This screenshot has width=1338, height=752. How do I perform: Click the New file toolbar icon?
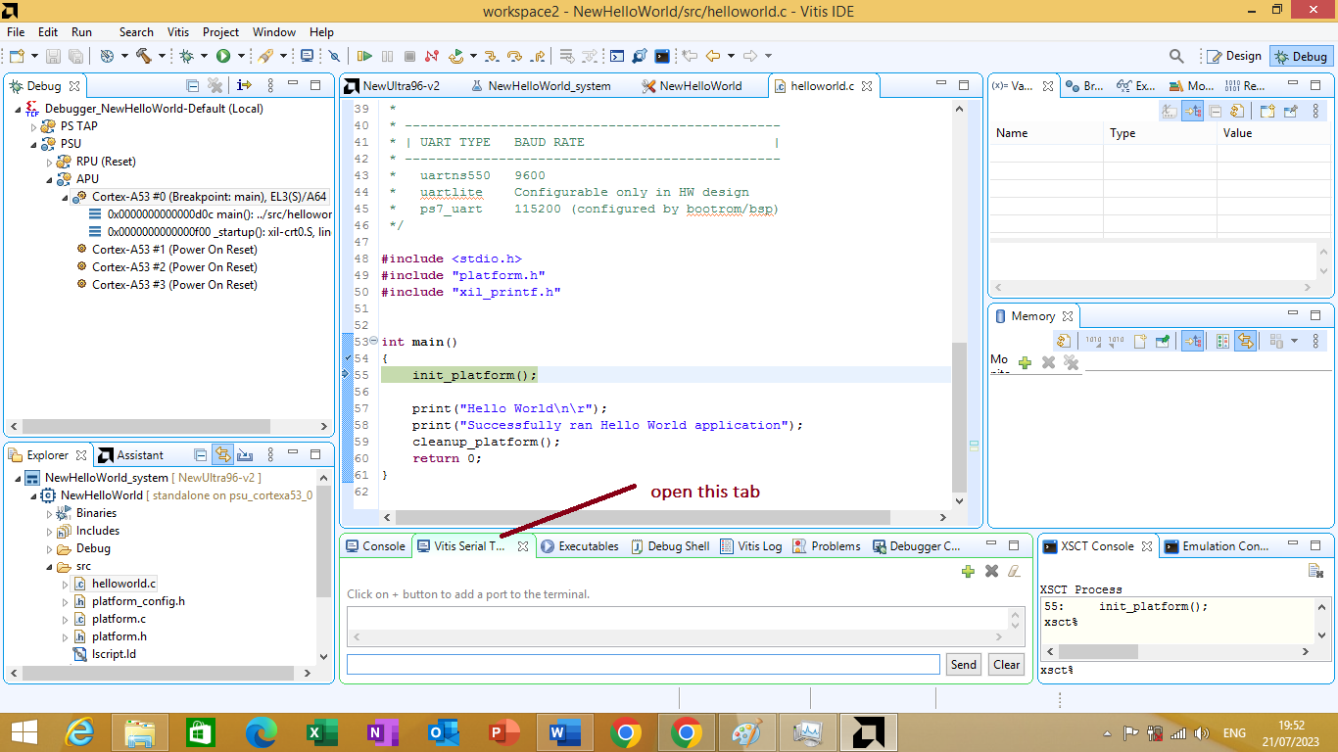tap(17, 56)
